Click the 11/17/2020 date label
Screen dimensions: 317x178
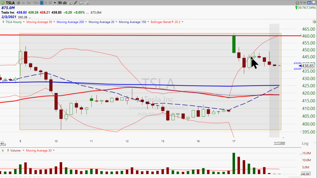(x=279, y=143)
